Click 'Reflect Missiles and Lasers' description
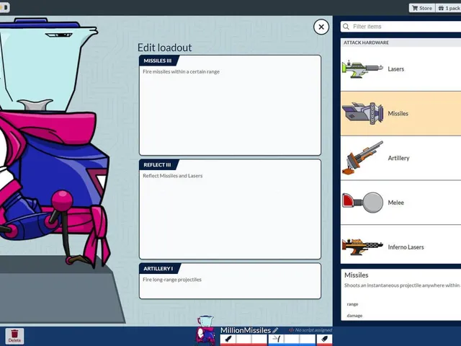Image resolution: width=461 pixels, height=346 pixels. (173, 176)
